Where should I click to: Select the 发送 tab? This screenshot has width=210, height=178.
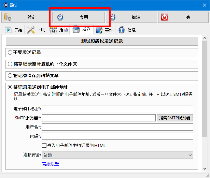coord(81,29)
